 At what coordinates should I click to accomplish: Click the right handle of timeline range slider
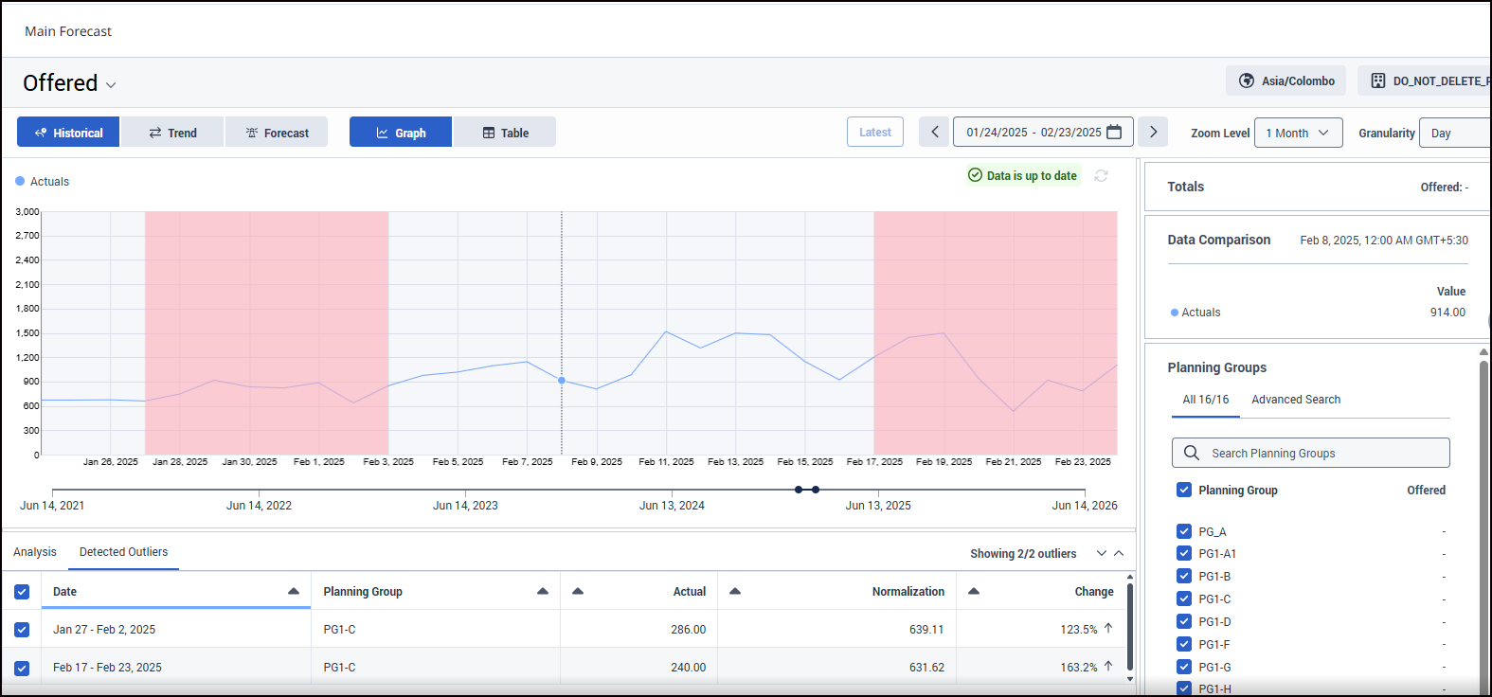click(x=816, y=490)
